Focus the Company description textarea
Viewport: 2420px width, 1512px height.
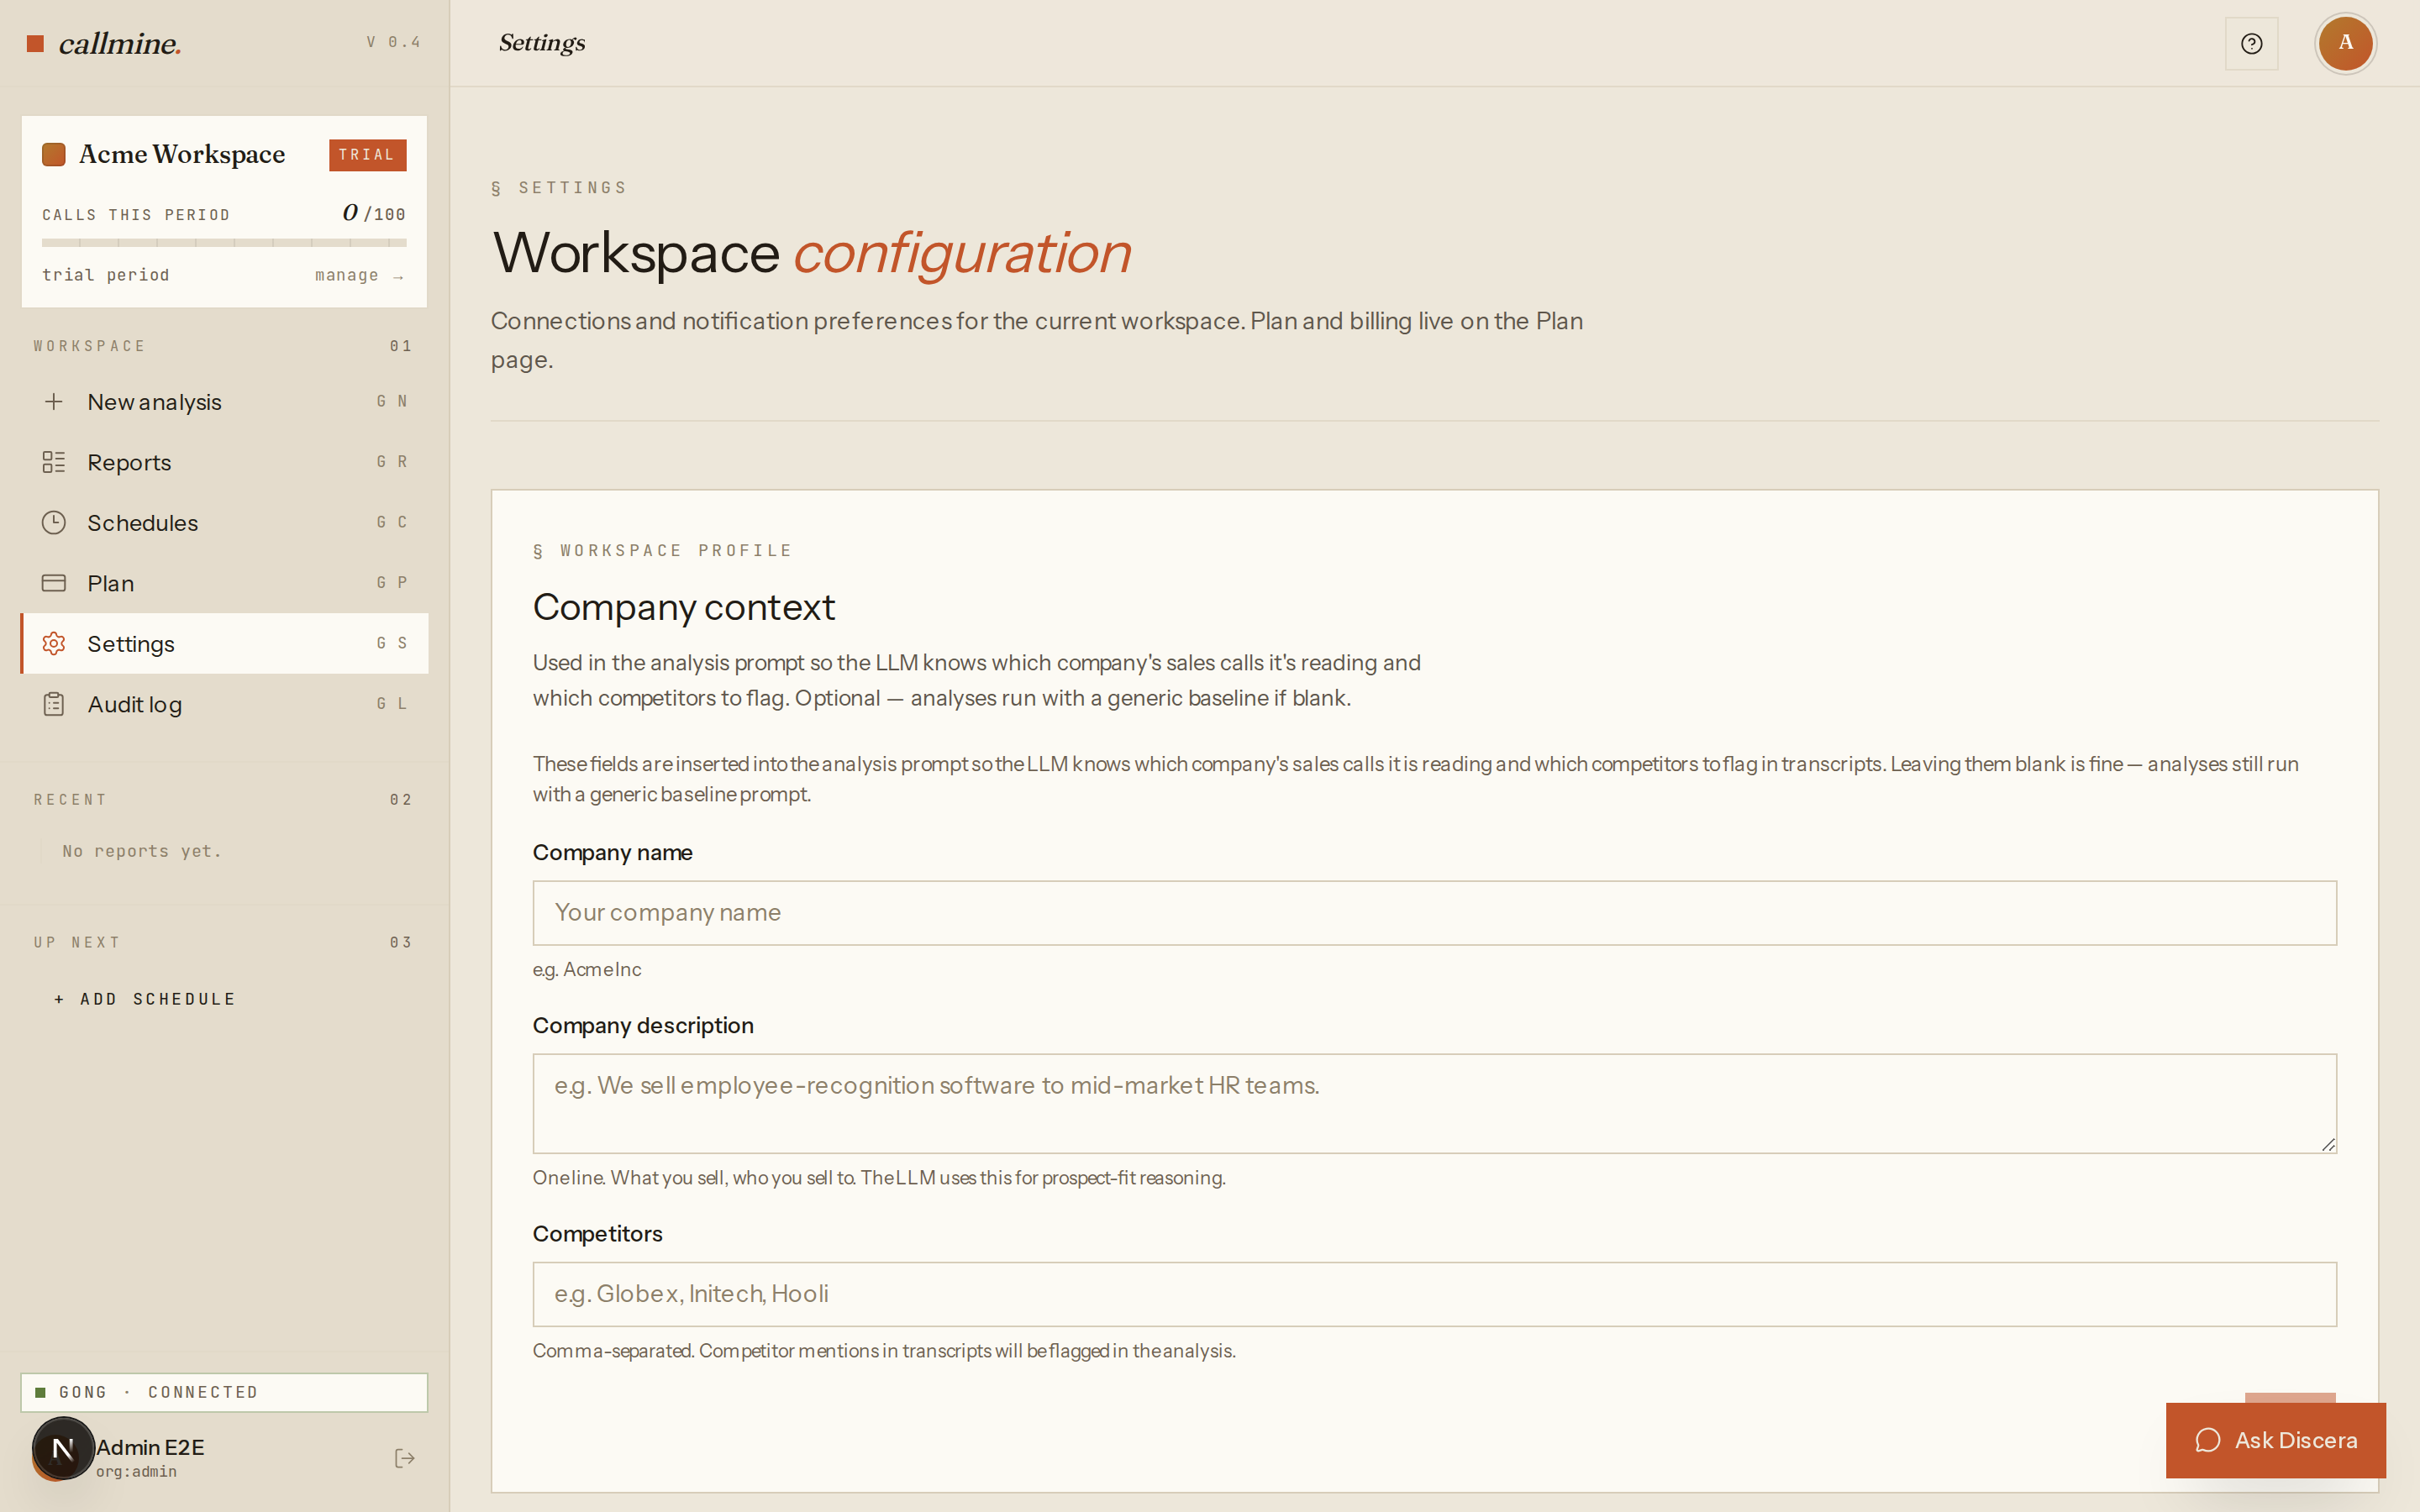pyautogui.click(x=1434, y=1103)
